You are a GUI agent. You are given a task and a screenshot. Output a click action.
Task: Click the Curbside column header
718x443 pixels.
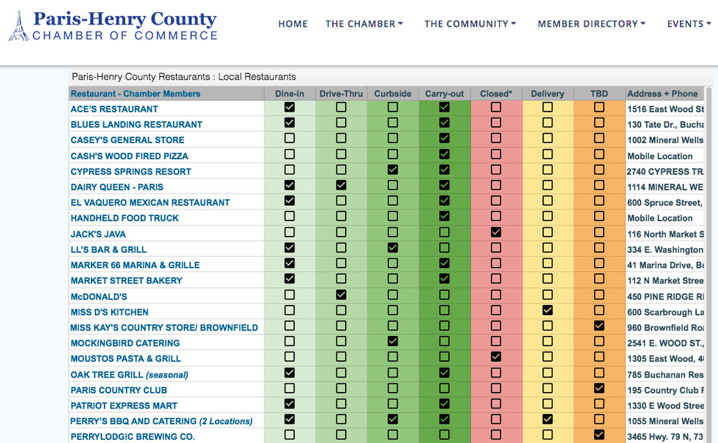pos(392,93)
